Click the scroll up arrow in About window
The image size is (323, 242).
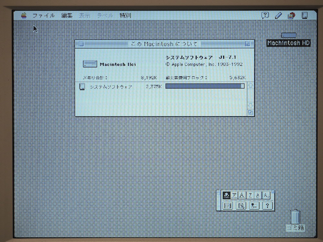click(251, 86)
